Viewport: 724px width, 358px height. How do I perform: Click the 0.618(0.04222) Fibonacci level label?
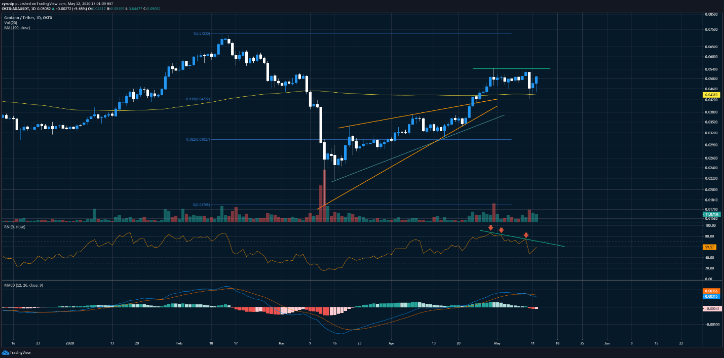tap(199, 99)
